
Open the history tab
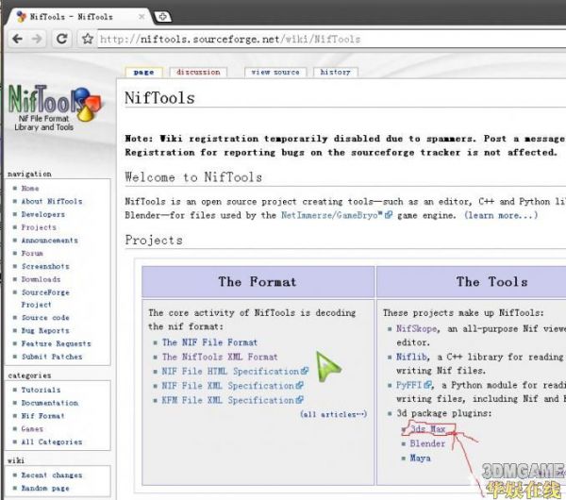[335, 72]
